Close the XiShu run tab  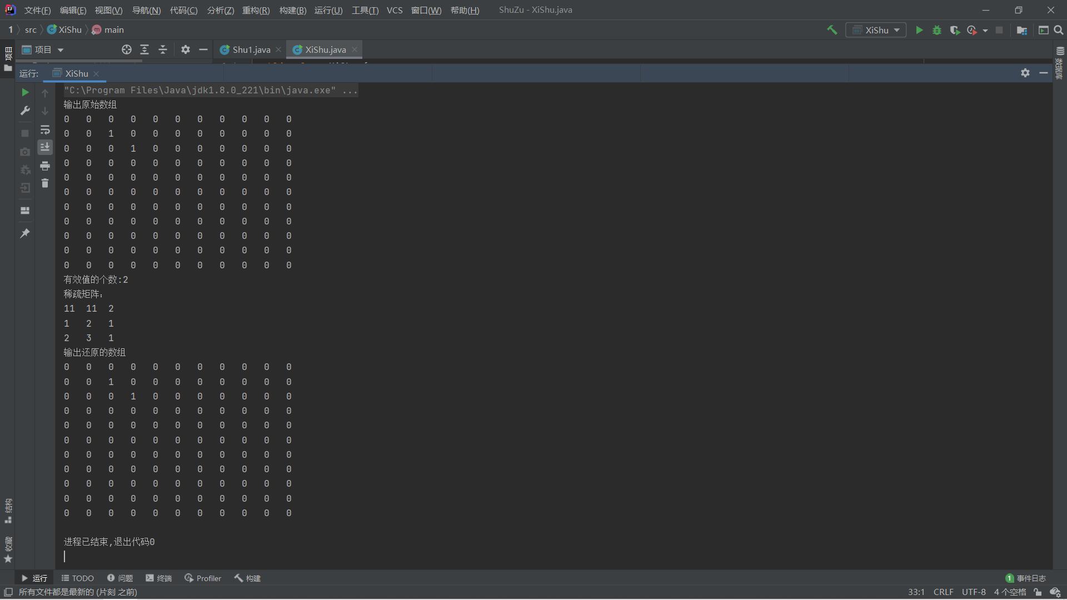click(x=96, y=73)
